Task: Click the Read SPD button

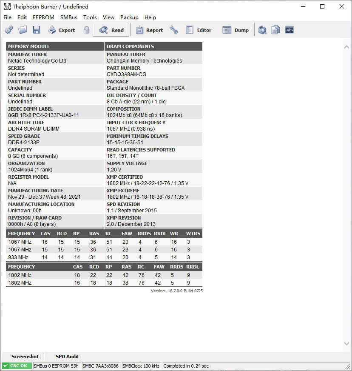Action: click(x=111, y=30)
